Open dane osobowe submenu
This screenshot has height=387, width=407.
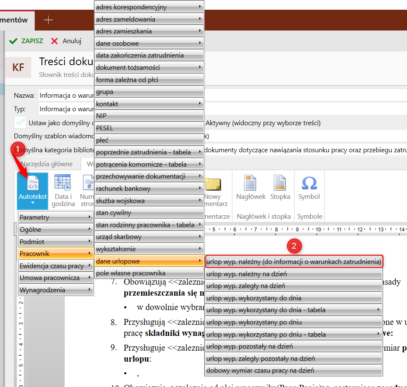point(149,44)
